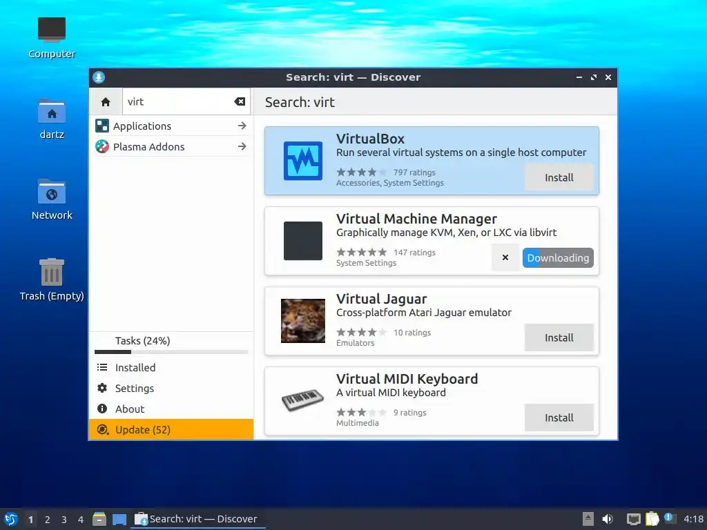Click the Discover taskbar window button

[x=197, y=519]
